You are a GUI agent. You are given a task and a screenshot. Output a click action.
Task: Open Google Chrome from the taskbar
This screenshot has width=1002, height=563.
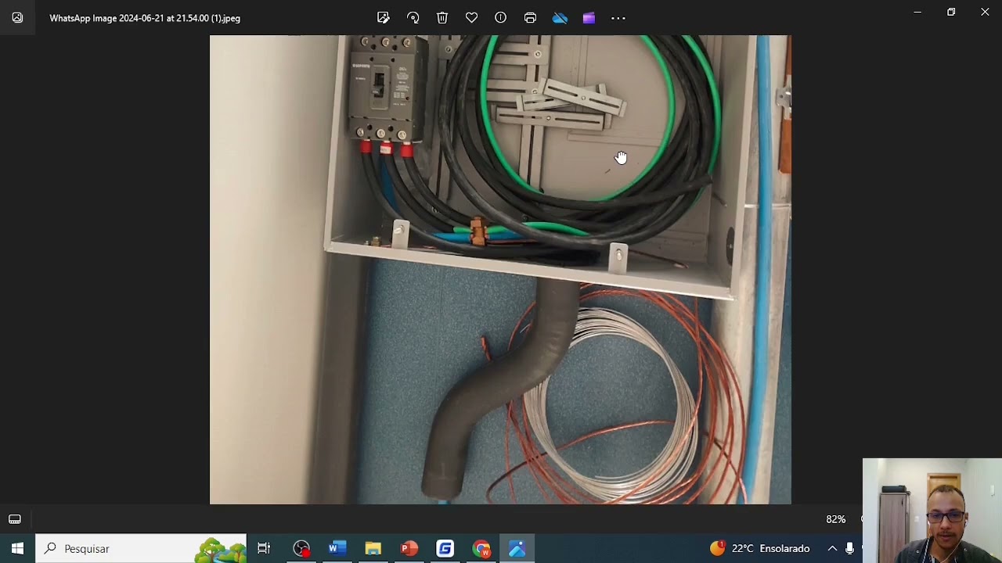pyautogui.click(x=481, y=548)
